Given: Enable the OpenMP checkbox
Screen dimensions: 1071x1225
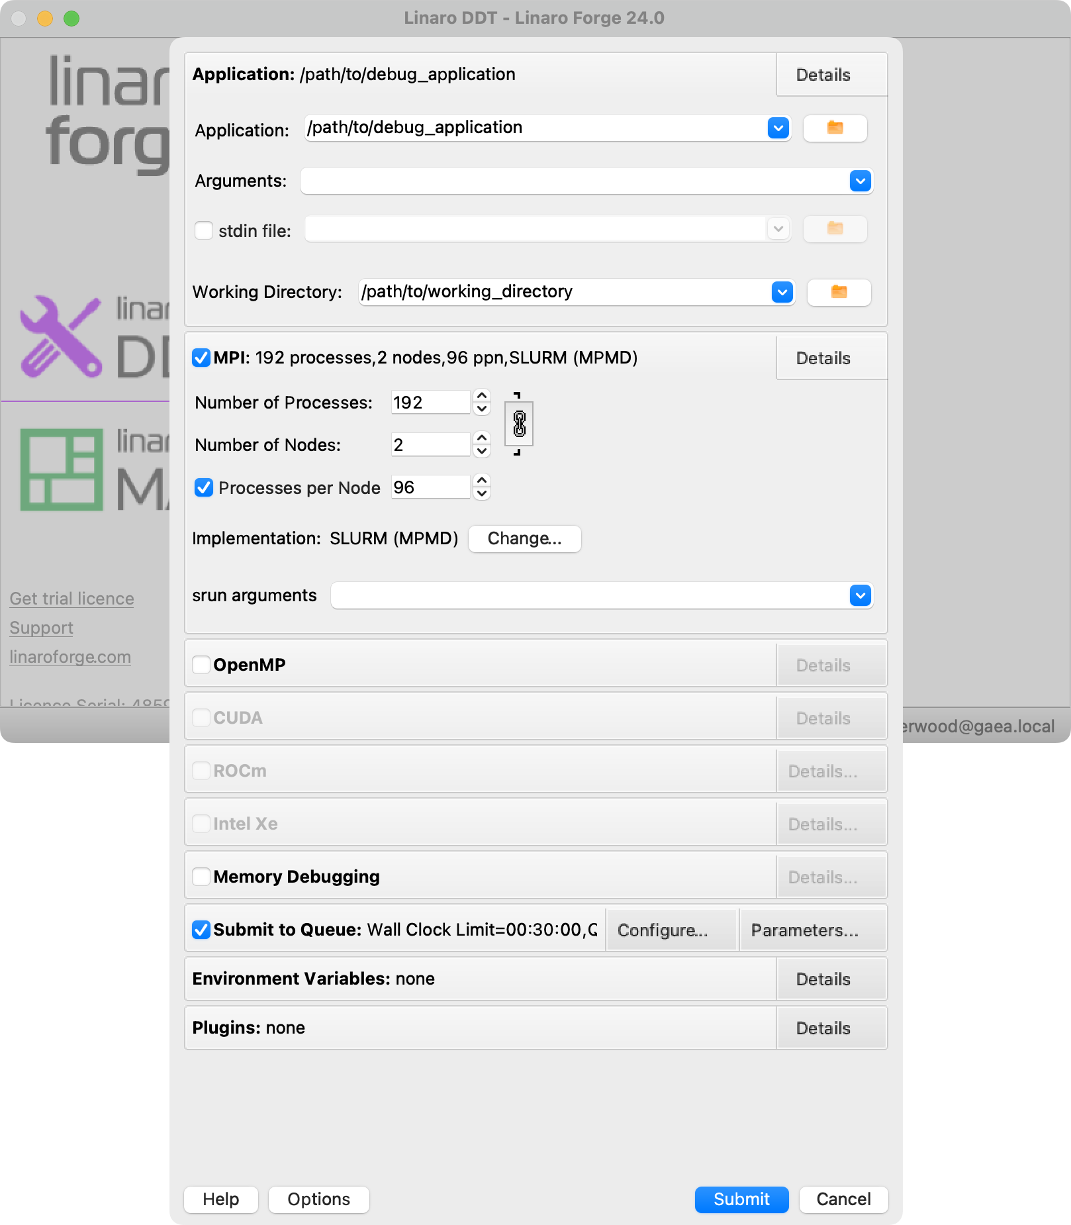Looking at the screenshot, I should point(201,664).
